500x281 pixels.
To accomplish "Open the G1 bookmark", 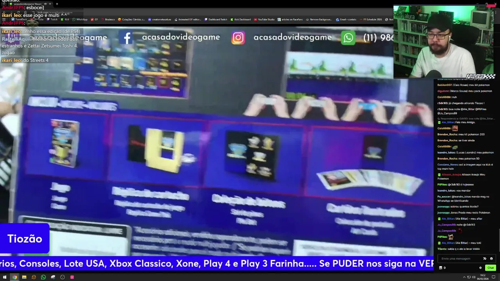I will tap(94, 20).
